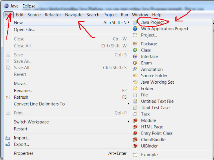Image resolution: width=214 pixels, height=160 pixels.
Task: Select Java Project text entry
Action: point(152,22)
